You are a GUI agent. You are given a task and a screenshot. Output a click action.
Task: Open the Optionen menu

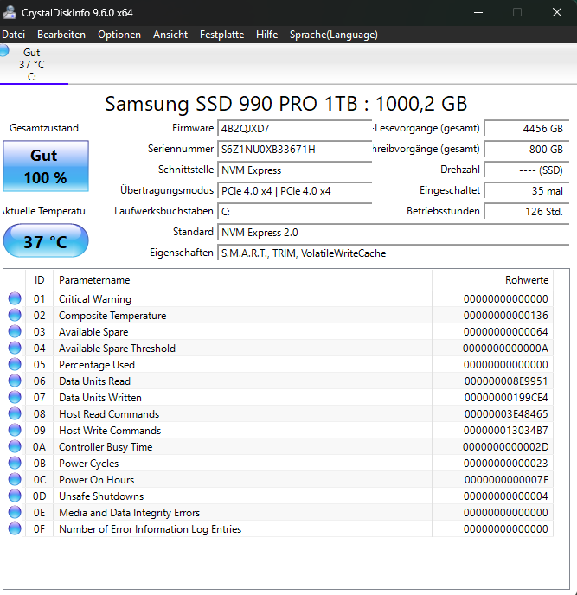pyautogui.click(x=119, y=35)
